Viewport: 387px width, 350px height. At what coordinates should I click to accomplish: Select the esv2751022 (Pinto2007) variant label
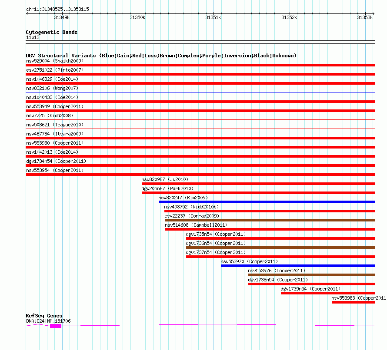point(55,70)
